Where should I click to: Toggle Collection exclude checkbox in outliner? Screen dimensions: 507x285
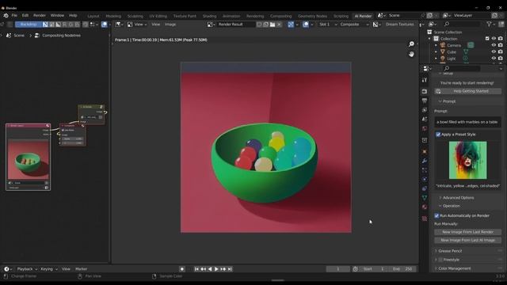tap(487, 39)
